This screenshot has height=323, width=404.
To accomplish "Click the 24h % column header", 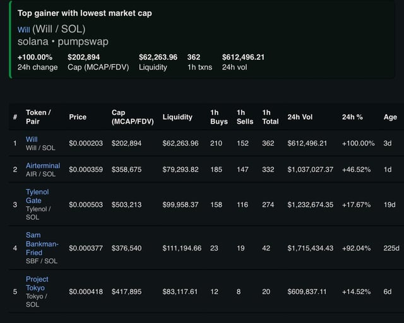I will [x=352, y=117].
